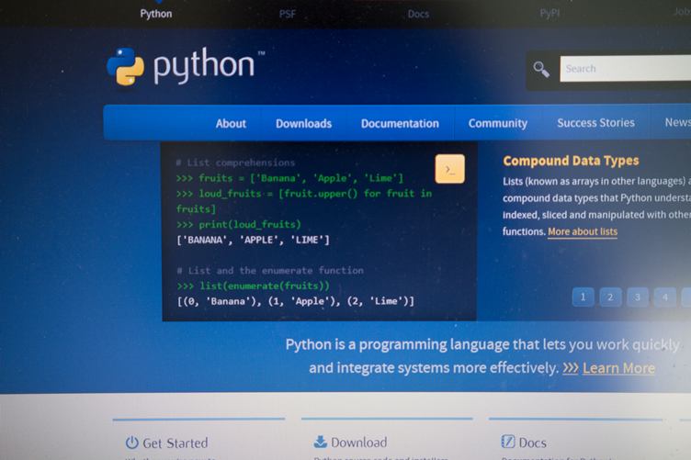Open the Docs top tab
Screen dimensions: 691x460
418,14
